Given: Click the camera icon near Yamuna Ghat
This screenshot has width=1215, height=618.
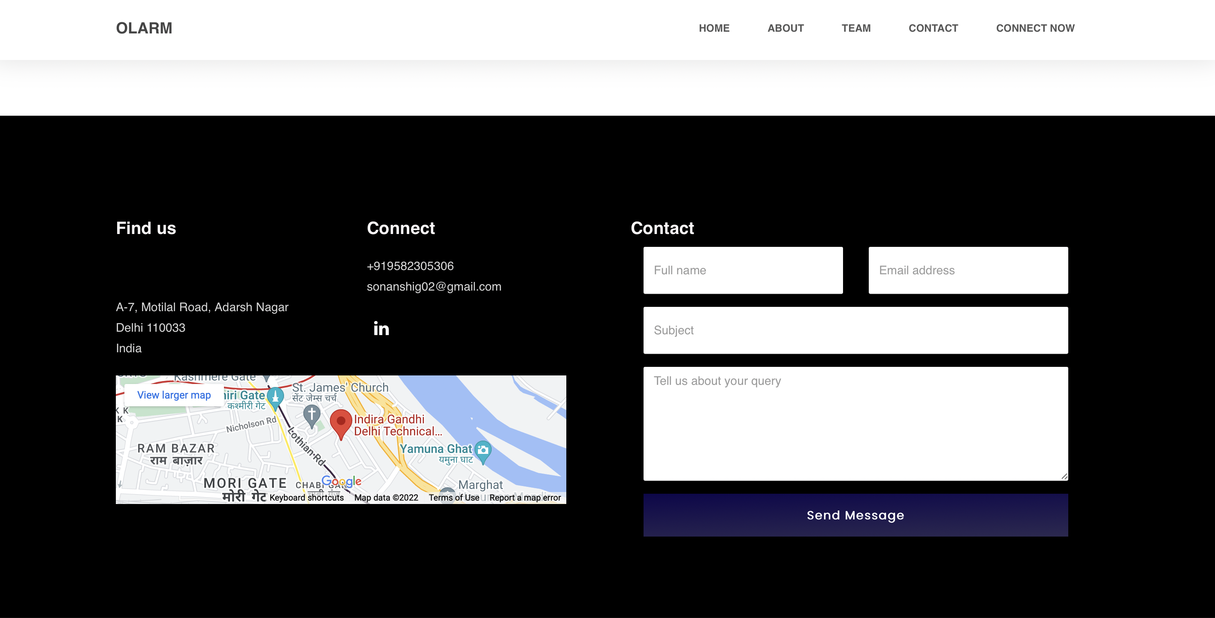Looking at the screenshot, I should (x=483, y=450).
